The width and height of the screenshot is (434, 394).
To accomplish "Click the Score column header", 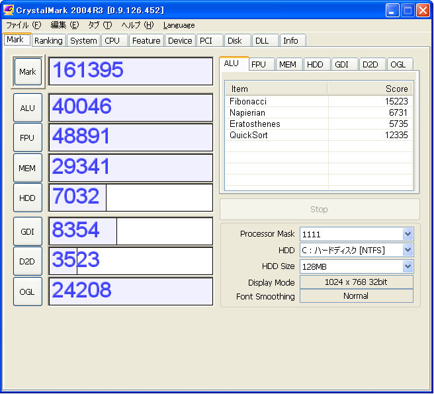I will point(369,89).
